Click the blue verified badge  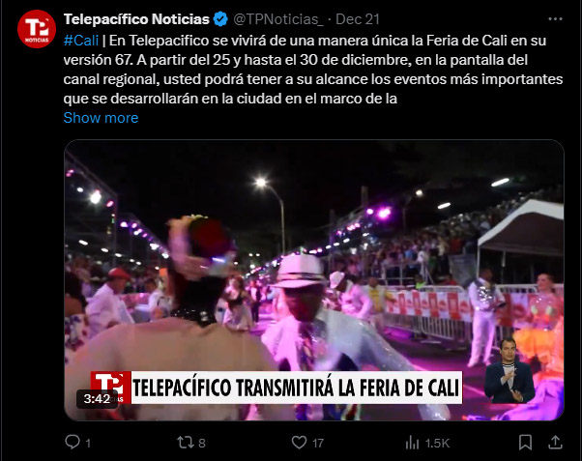click(x=220, y=19)
